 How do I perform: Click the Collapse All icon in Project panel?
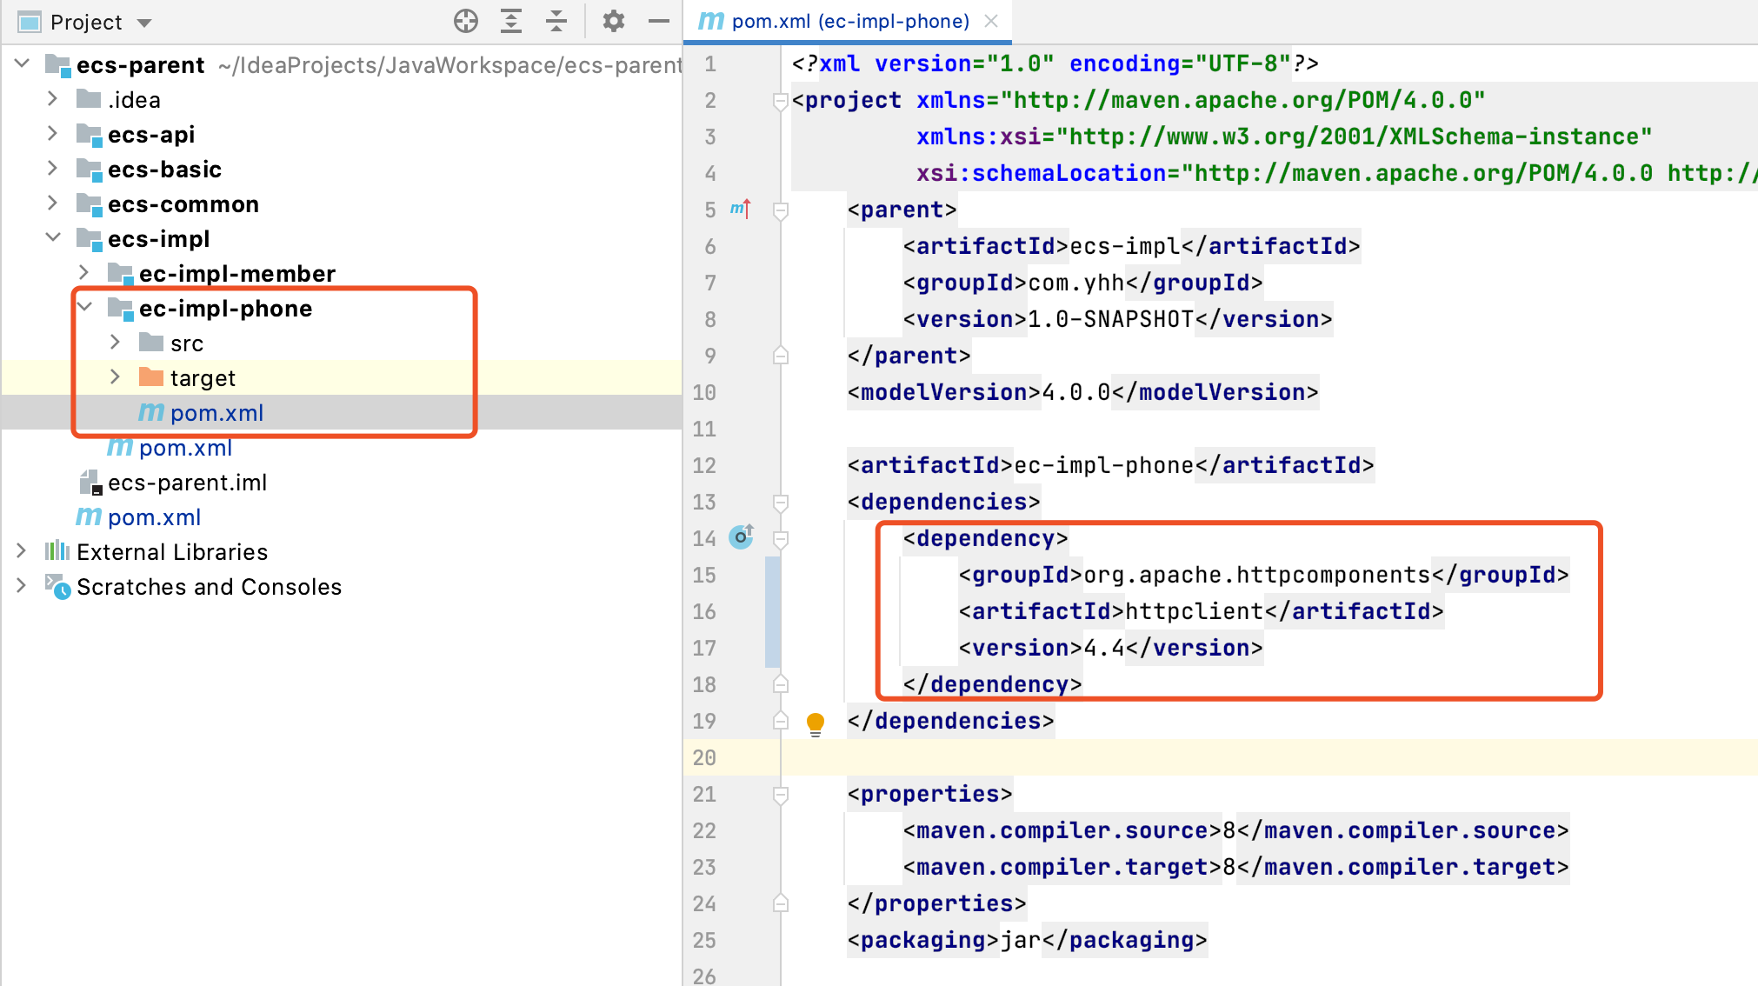tap(556, 21)
